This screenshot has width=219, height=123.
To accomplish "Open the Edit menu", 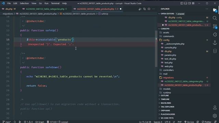I will pos(15,3).
